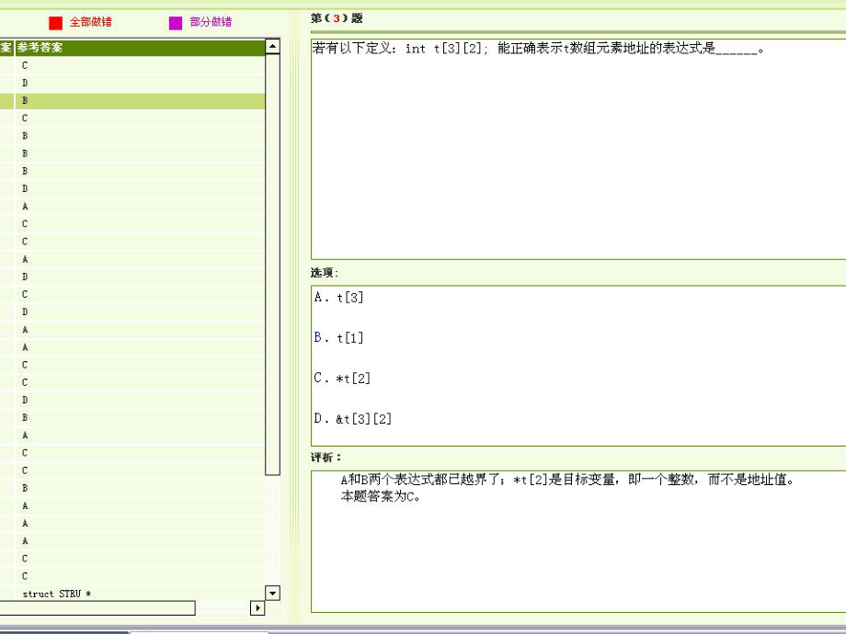Viewport: 846px width, 634px height.
Task: Click the horizontal scrollbar thumb below answer list
Action: click(97, 608)
